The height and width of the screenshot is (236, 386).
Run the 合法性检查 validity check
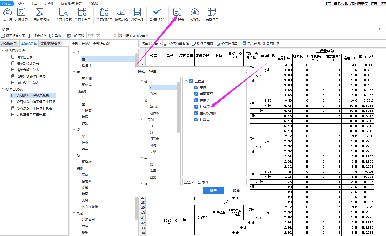[x=157, y=14]
